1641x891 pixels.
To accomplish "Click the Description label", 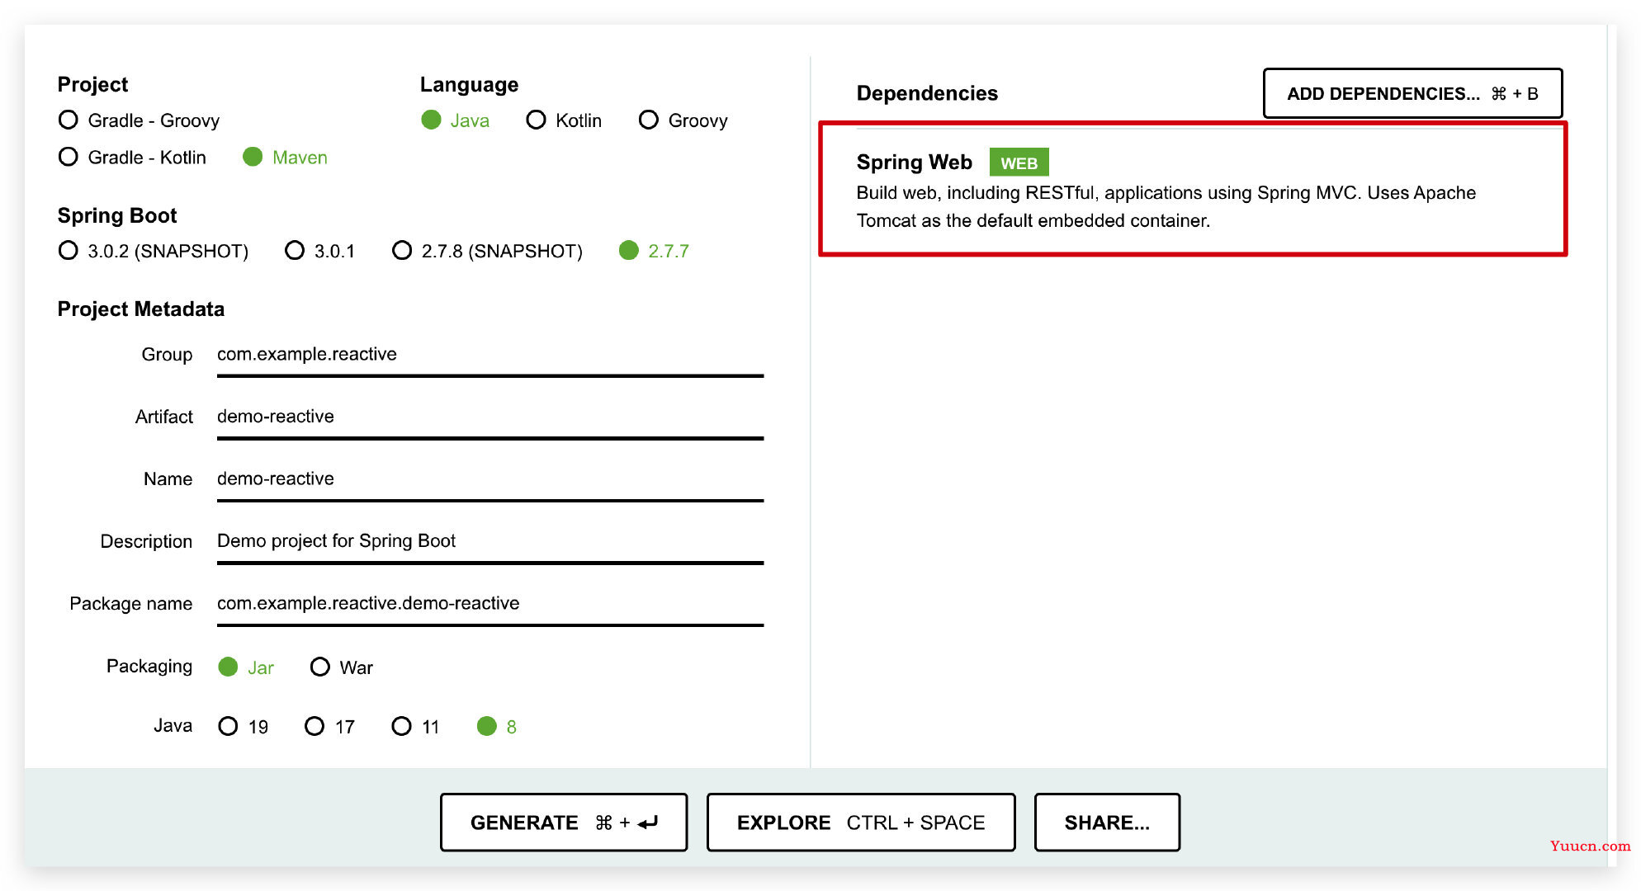I will pyautogui.click(x=146, y=541).
